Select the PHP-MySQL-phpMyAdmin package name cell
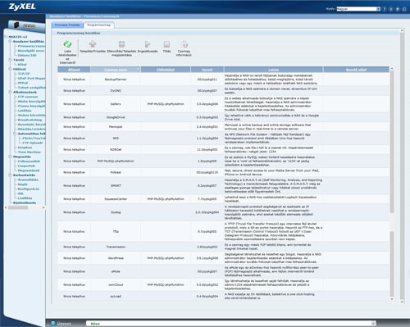 tap(116, 161)
